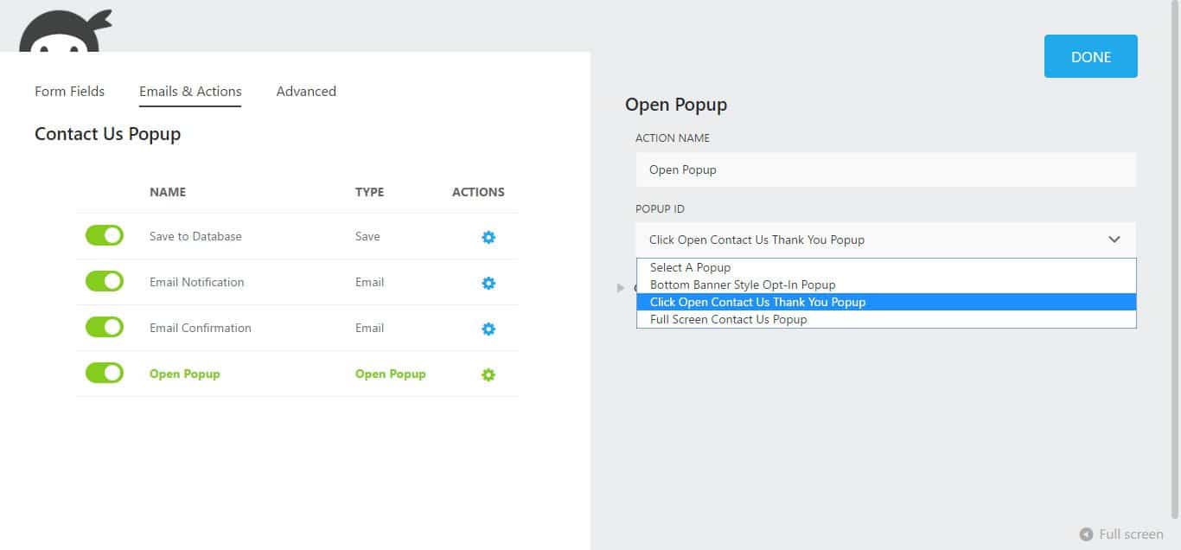Open the Advanced tab
This screenshot has width=1181, height=550.
coord(306,91)
